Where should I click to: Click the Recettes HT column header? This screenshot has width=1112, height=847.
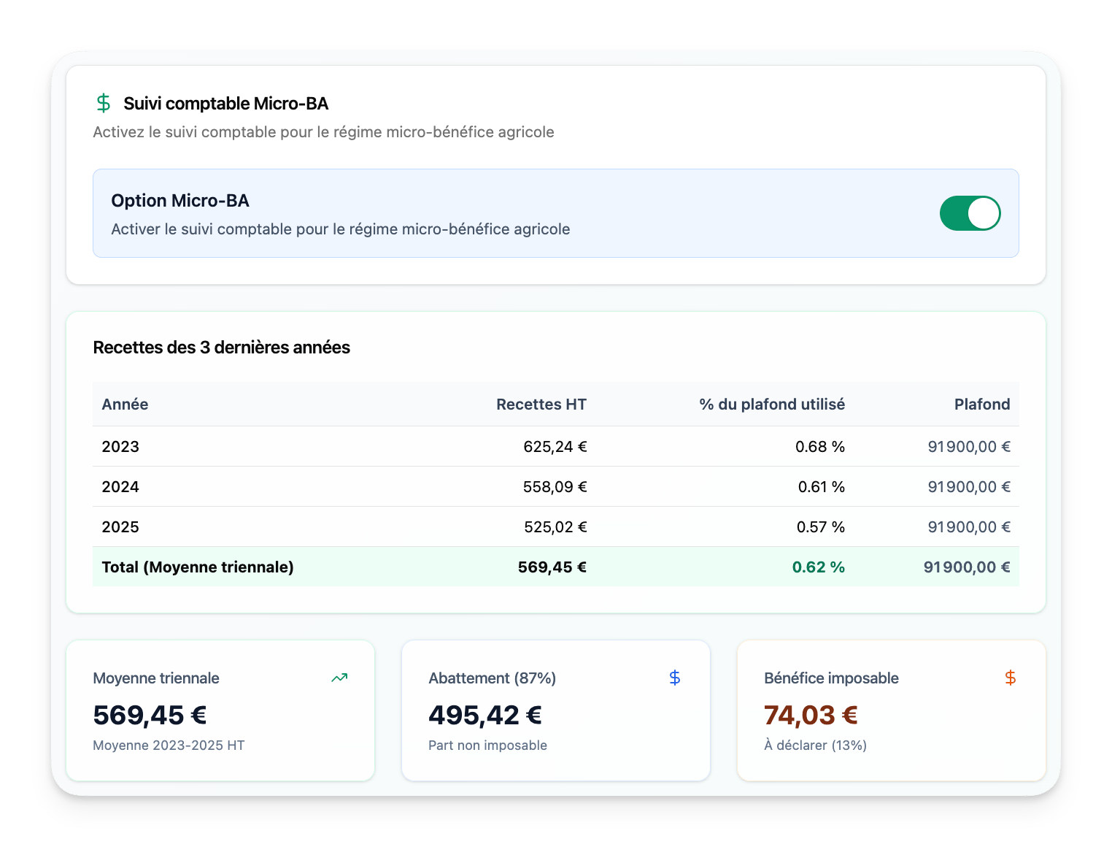point(541,405)
